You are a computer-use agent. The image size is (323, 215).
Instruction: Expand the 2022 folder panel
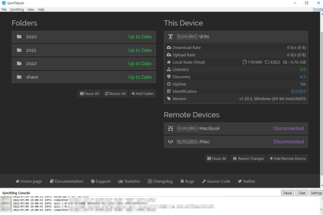click(84, 64)
